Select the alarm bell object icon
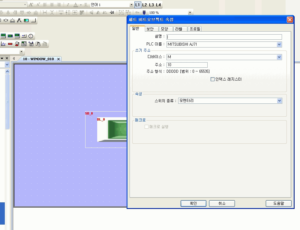This screenshot has width=300, height=230. pyautogui.click(x=17, y=44)
